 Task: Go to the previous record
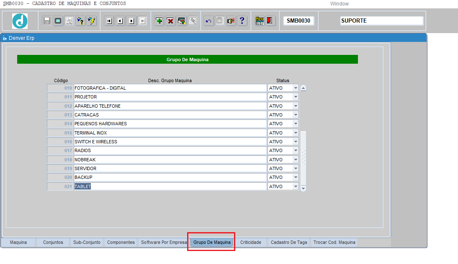120,21
